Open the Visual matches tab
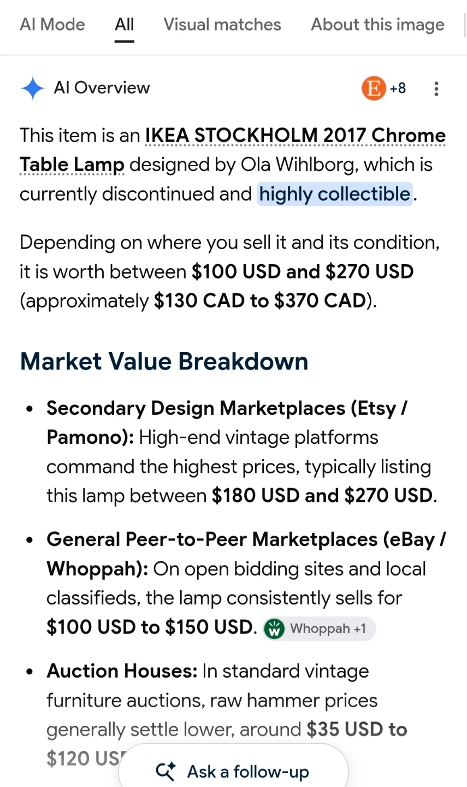This screenshot has width=467, height=787. pos(222,25)
